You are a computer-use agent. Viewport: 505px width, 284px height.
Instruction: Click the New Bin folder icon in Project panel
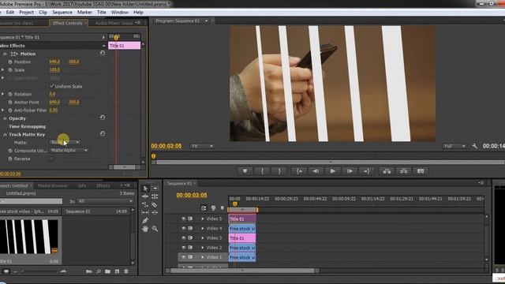click(107, 271)
